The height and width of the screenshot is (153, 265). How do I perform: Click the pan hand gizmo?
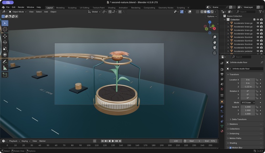coord(214,42)
